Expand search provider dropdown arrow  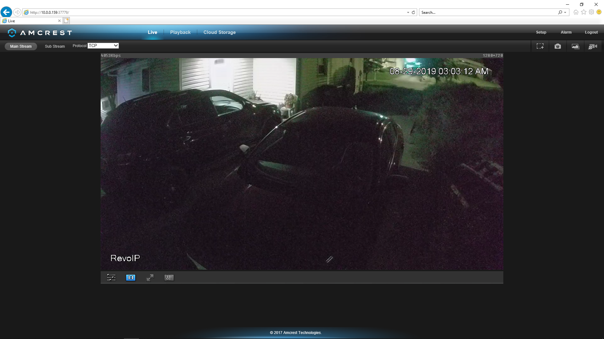pyautogui.click(x=565, y=13)
